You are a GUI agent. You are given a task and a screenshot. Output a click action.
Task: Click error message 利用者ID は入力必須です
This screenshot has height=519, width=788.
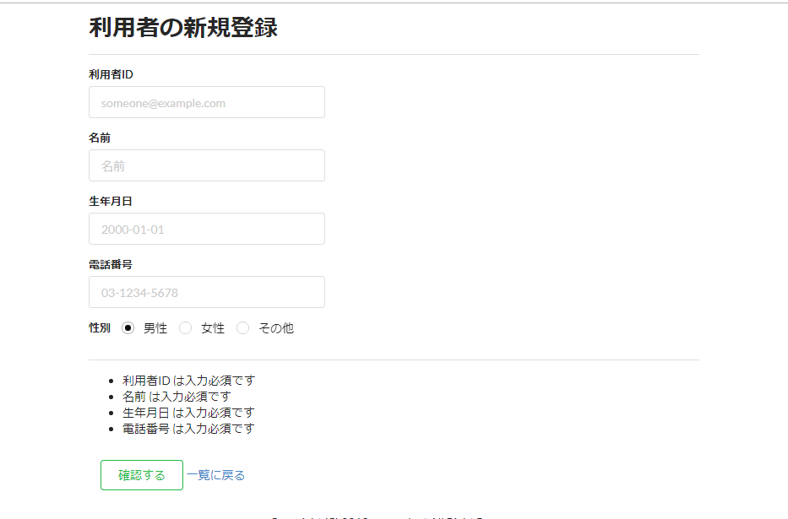189,381
